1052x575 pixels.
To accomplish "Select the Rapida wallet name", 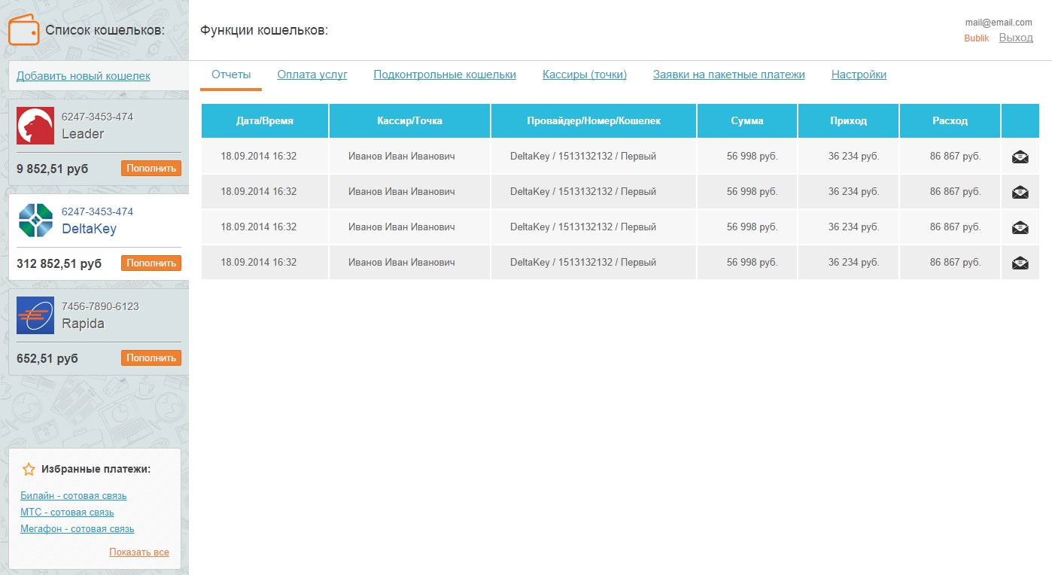I will tap(83, 324).
